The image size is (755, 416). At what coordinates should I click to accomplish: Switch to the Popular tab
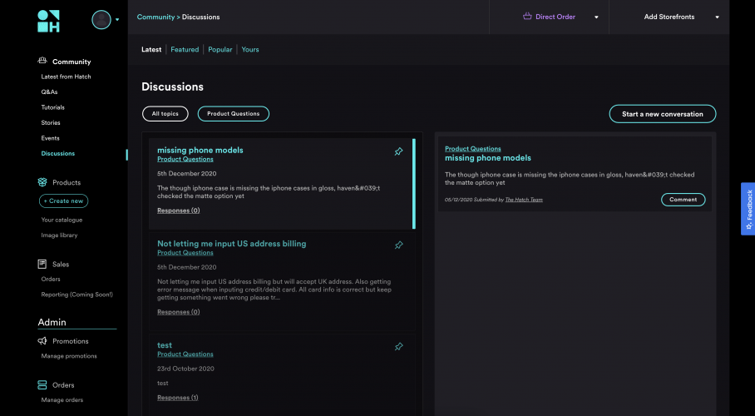(x=220, y=49)
